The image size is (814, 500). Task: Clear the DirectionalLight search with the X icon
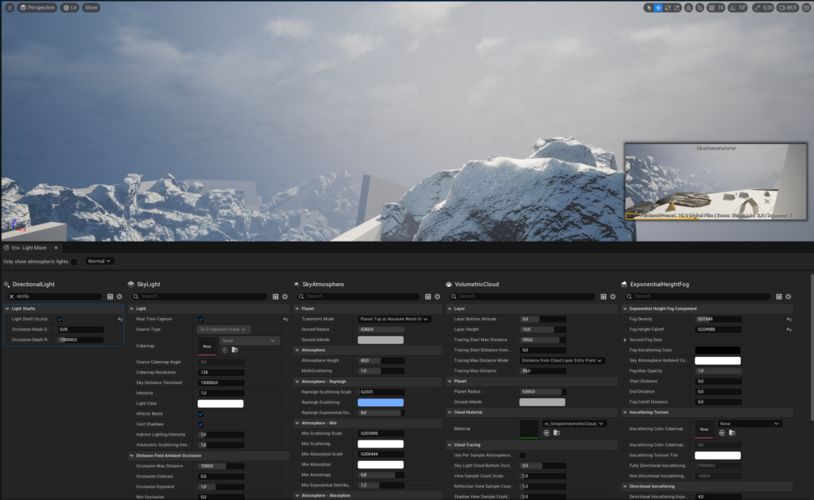10,296
